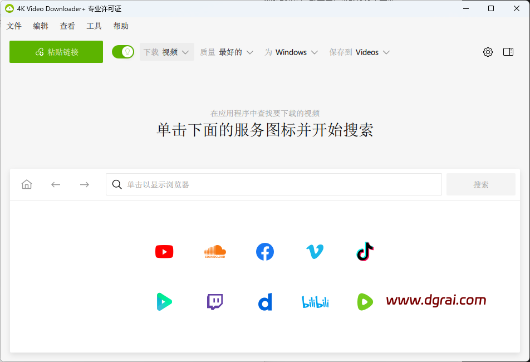Open the Rumble green play icon
The image size is (530, 362).
[365, 302]
